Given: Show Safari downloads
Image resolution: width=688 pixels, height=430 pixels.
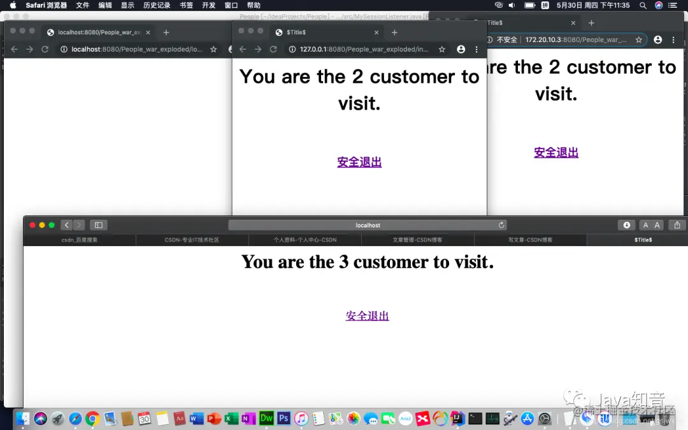Looking at the screenshot, I should (627, 225).
